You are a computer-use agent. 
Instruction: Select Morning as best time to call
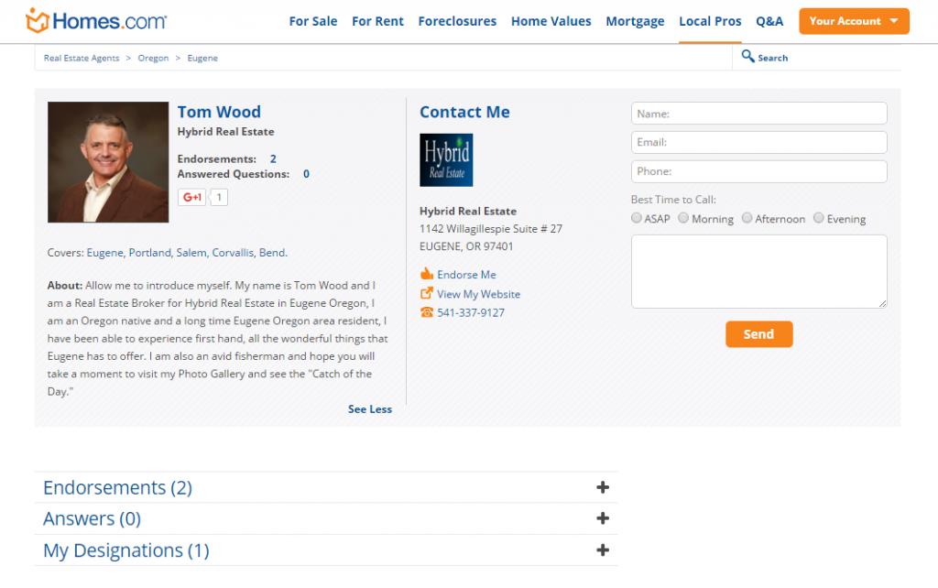coord(683,218)
